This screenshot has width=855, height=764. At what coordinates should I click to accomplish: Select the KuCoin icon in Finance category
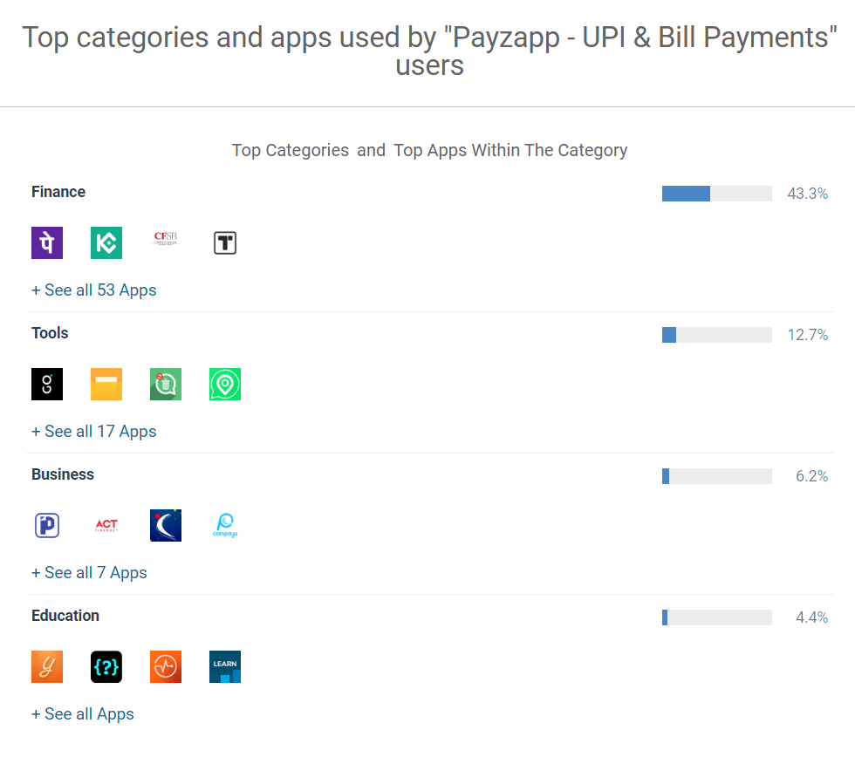tap(106, 242)
